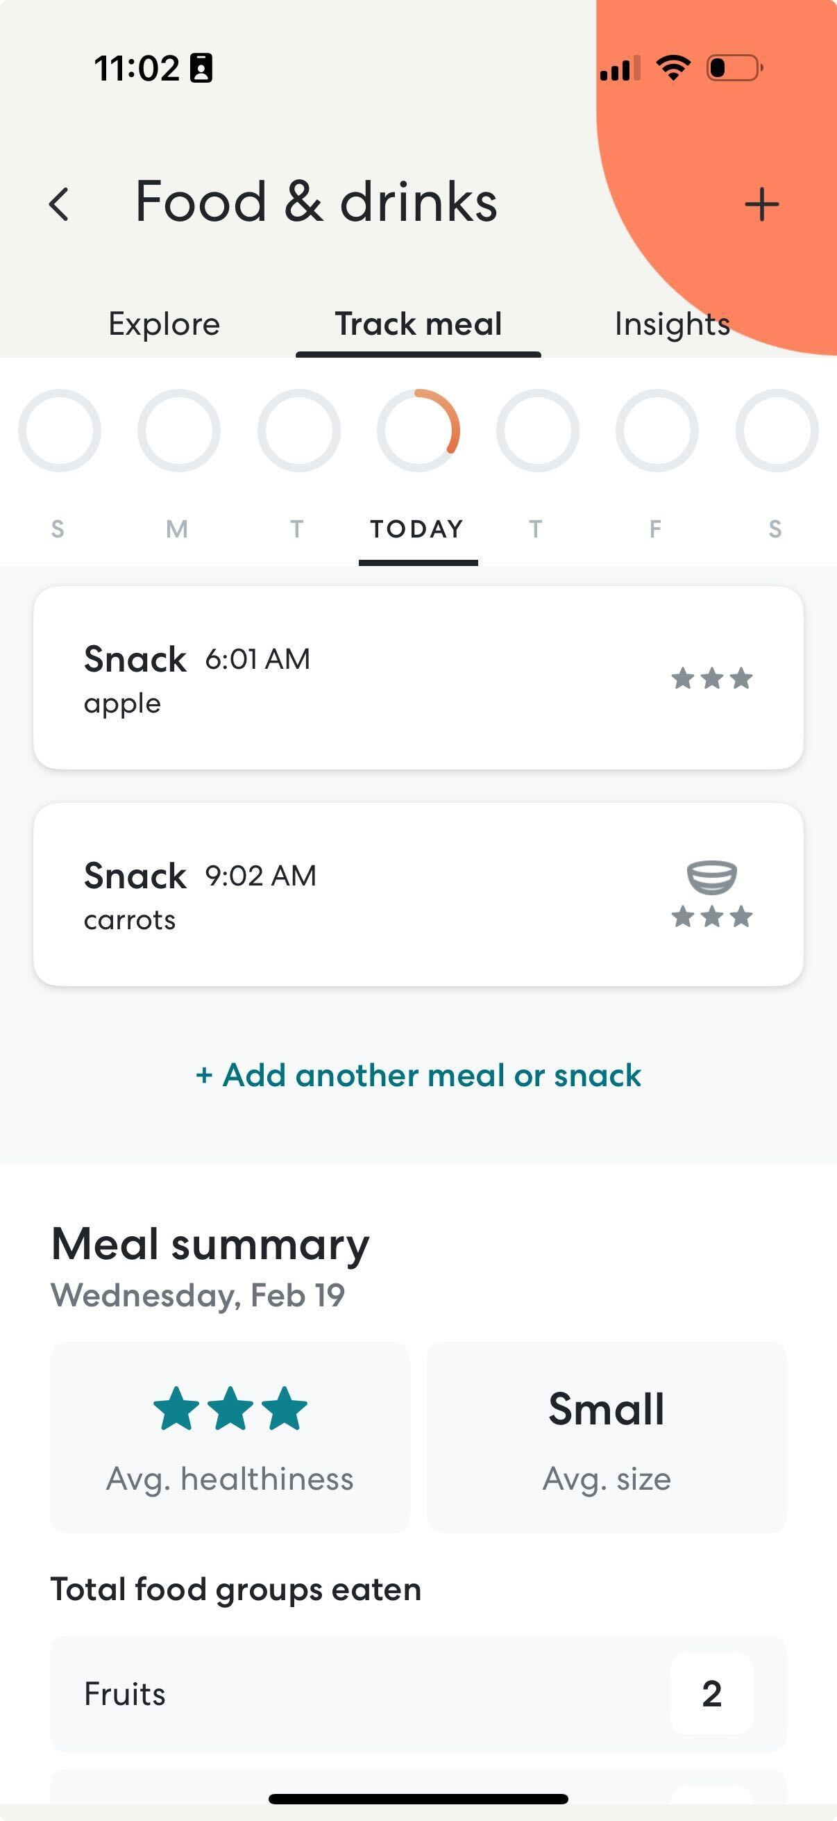The image size is (837, 1821).
Task: Tap the Wi-Fi icon in status bar
Action: click(673, 68)
